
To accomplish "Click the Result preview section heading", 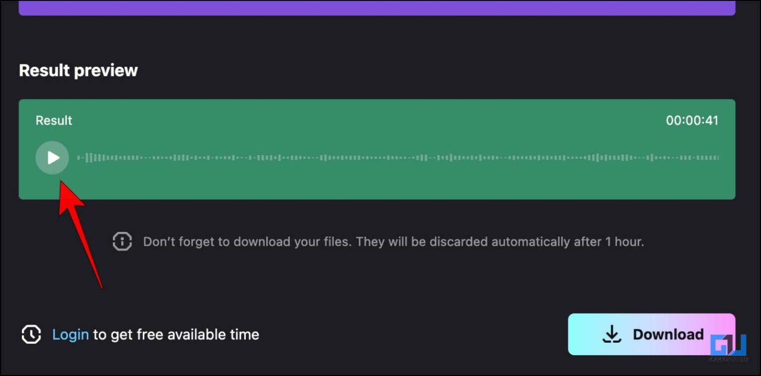I will point(78,70).
